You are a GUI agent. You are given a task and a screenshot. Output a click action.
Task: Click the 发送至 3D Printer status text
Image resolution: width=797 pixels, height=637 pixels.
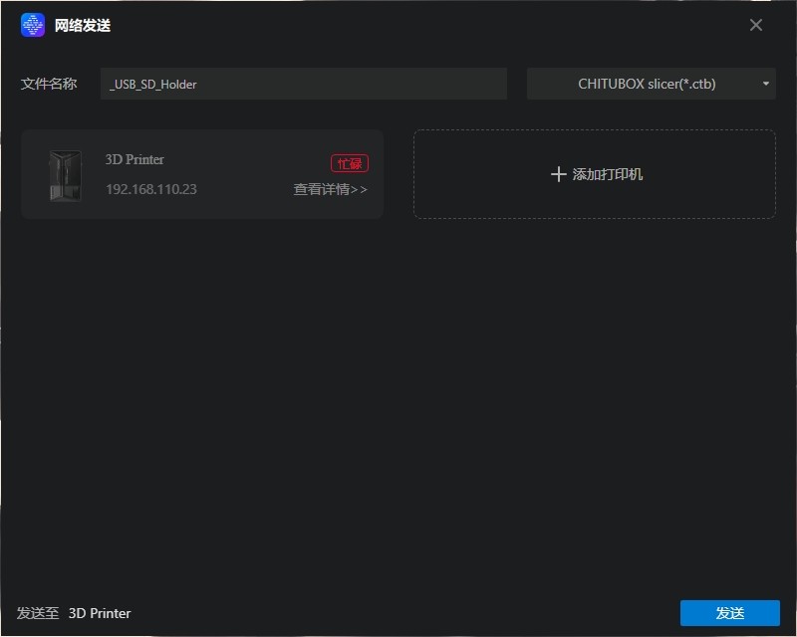74,613
